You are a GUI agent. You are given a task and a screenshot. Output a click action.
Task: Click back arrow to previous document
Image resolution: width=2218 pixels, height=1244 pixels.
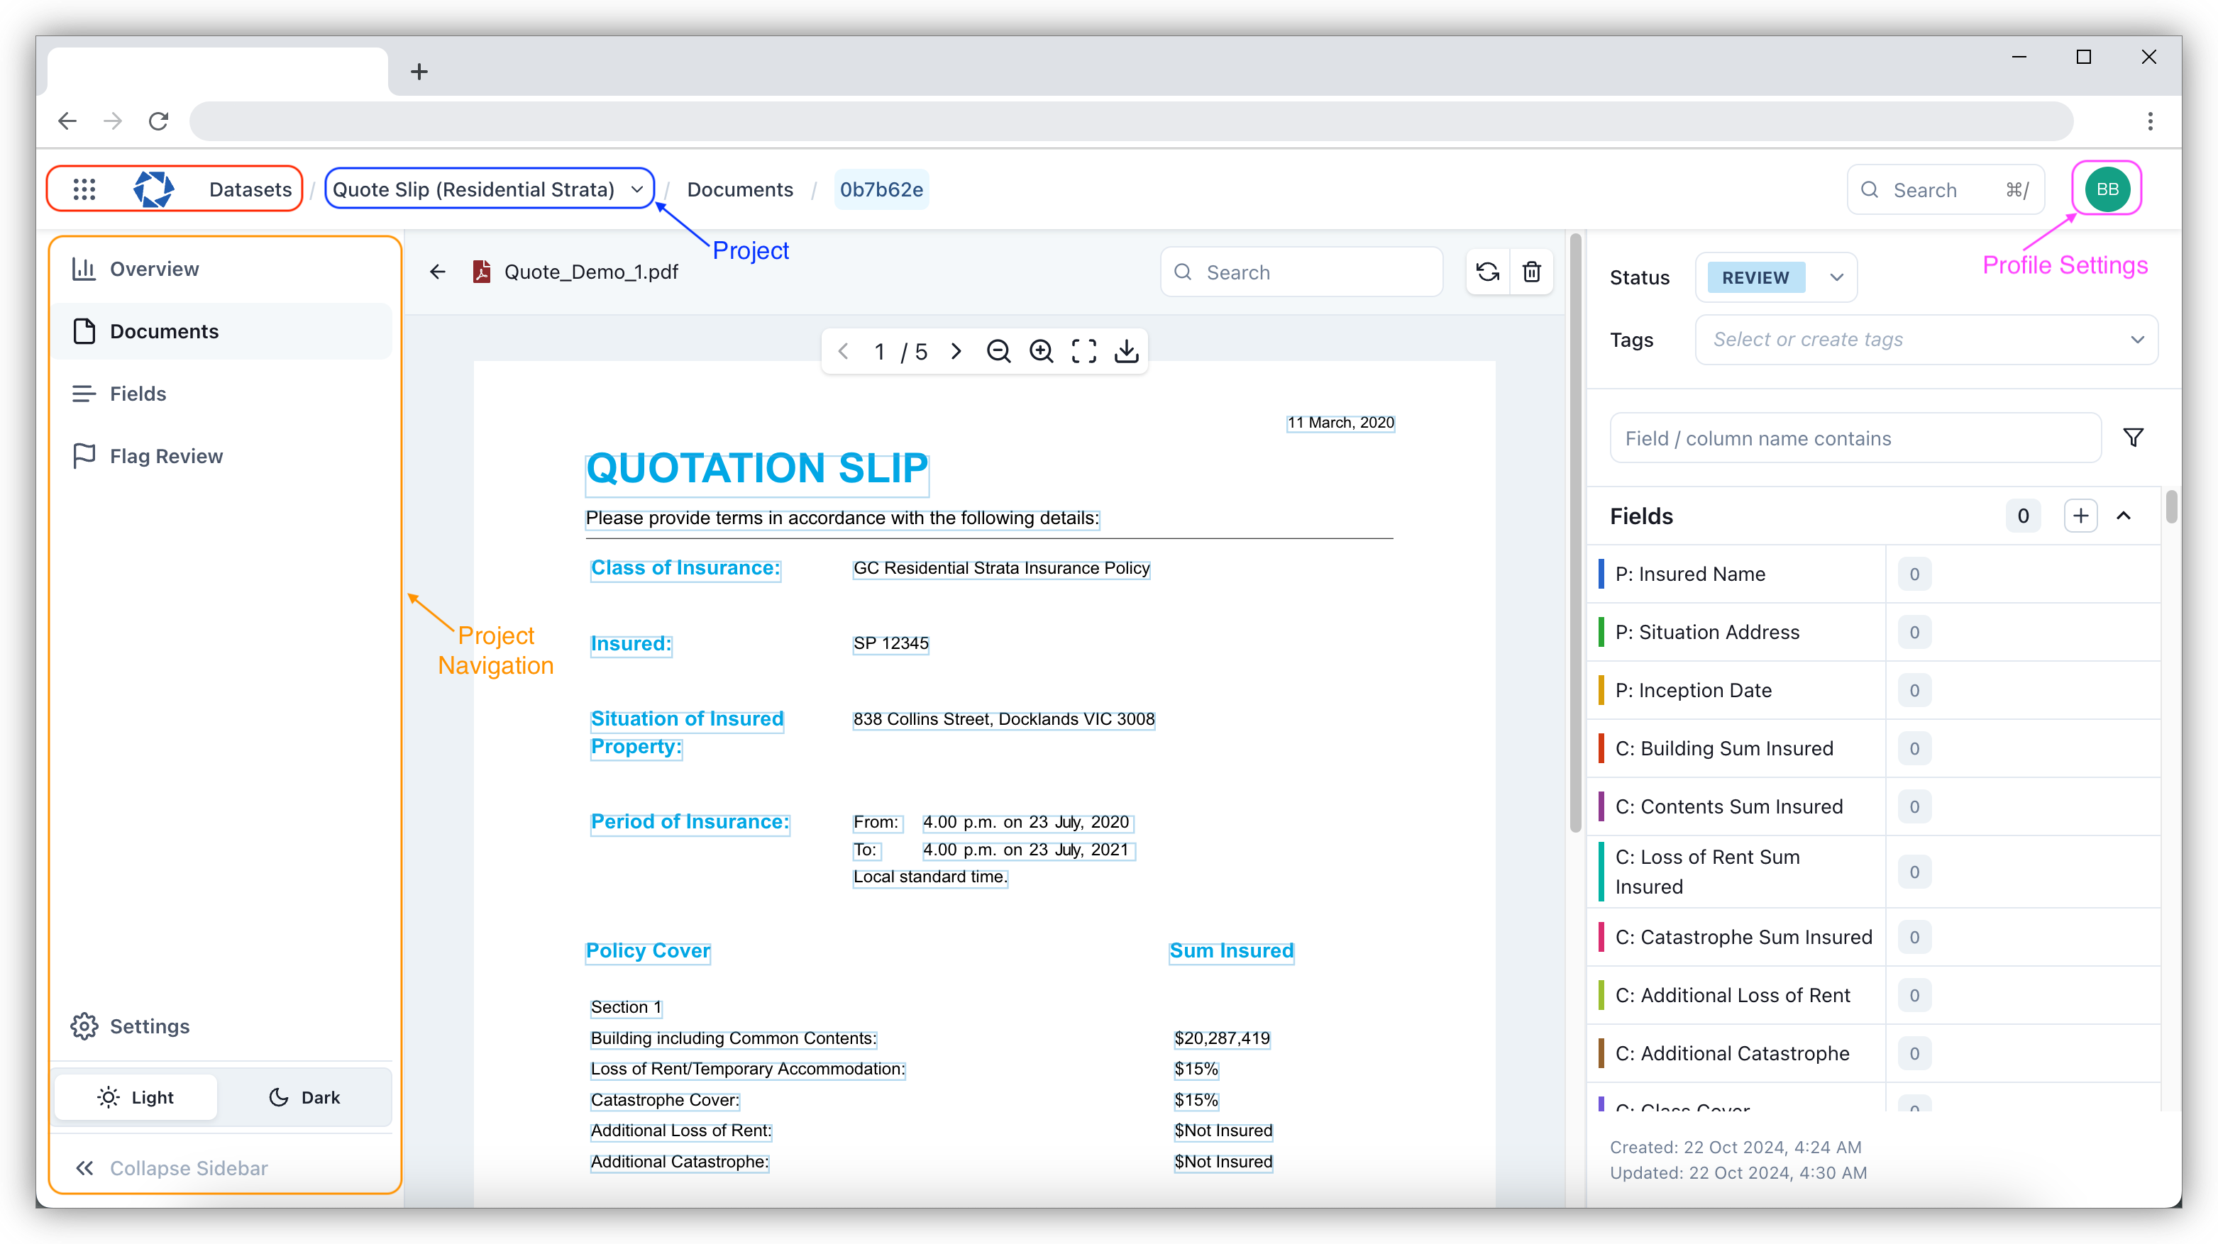[x=440, y=272]
